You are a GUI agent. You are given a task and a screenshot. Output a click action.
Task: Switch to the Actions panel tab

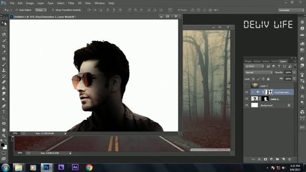[257, 61]
